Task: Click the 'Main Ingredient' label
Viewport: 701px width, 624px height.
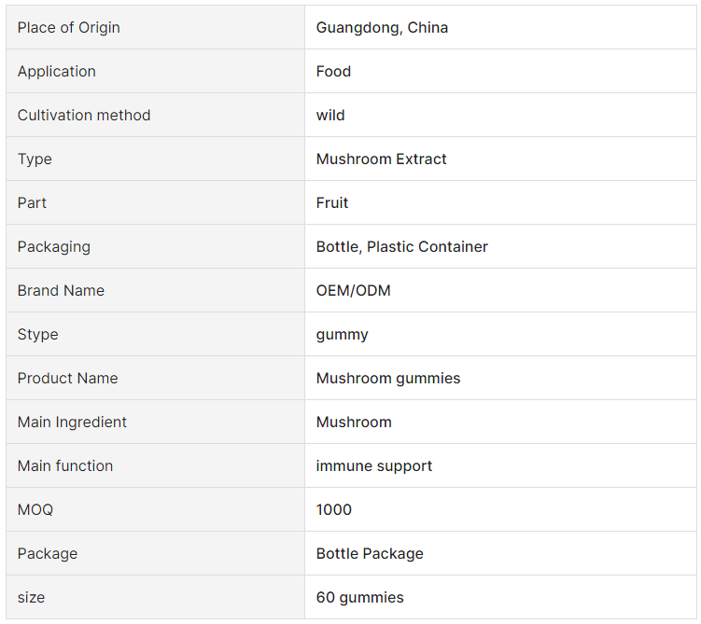Action: coord(72,423)
